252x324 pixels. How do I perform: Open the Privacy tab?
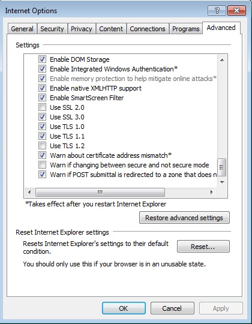click(x=82, y=29)
